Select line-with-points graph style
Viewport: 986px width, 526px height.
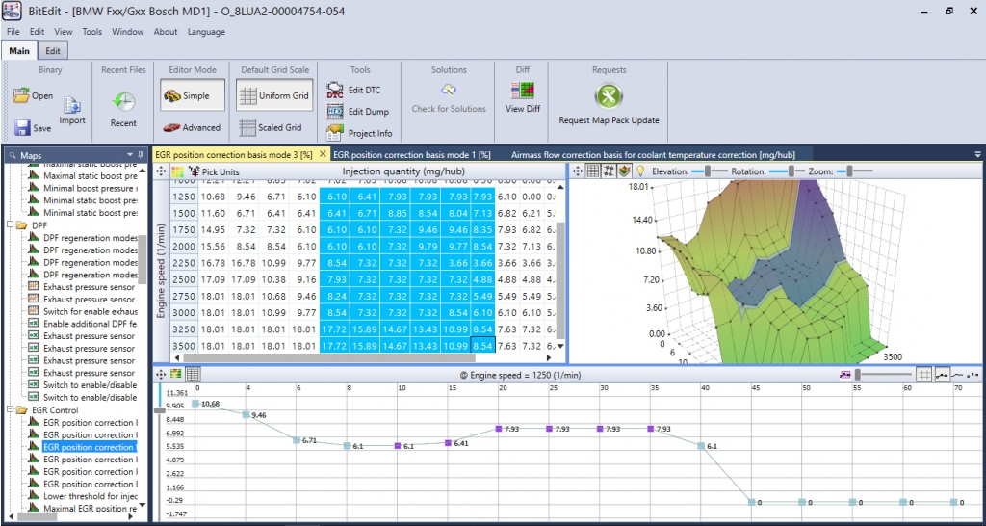pyautogui.click(x=942, y=375)
